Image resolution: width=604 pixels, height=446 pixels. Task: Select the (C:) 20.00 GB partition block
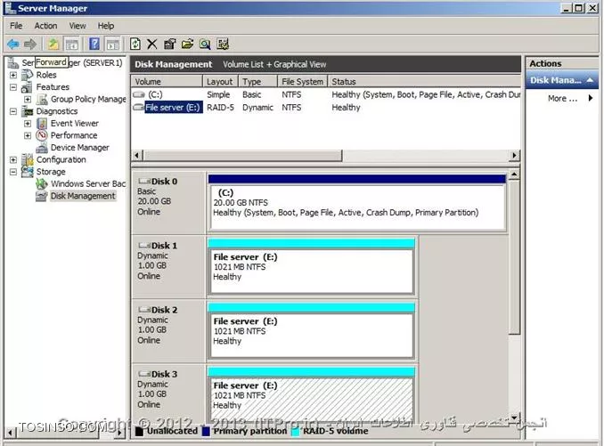pos(357,203)
